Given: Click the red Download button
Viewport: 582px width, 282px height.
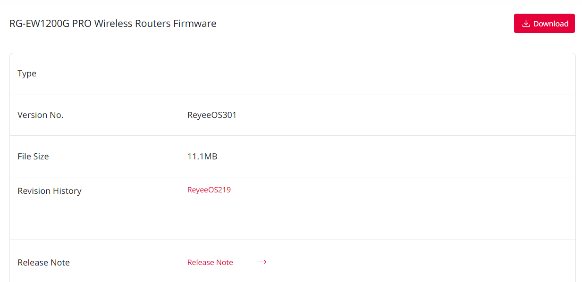Looking at the screenshot, I should pos(544,24).
